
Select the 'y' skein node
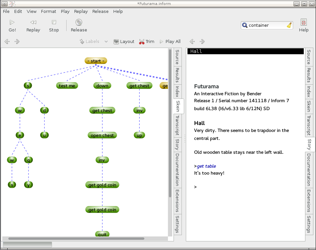coord(28,185)
